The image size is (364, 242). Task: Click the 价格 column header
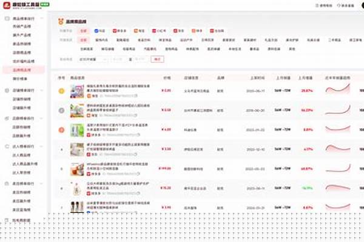(167, 78)
